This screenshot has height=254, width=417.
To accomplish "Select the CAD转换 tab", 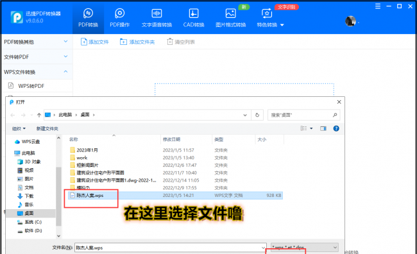I will click(194, 18).
